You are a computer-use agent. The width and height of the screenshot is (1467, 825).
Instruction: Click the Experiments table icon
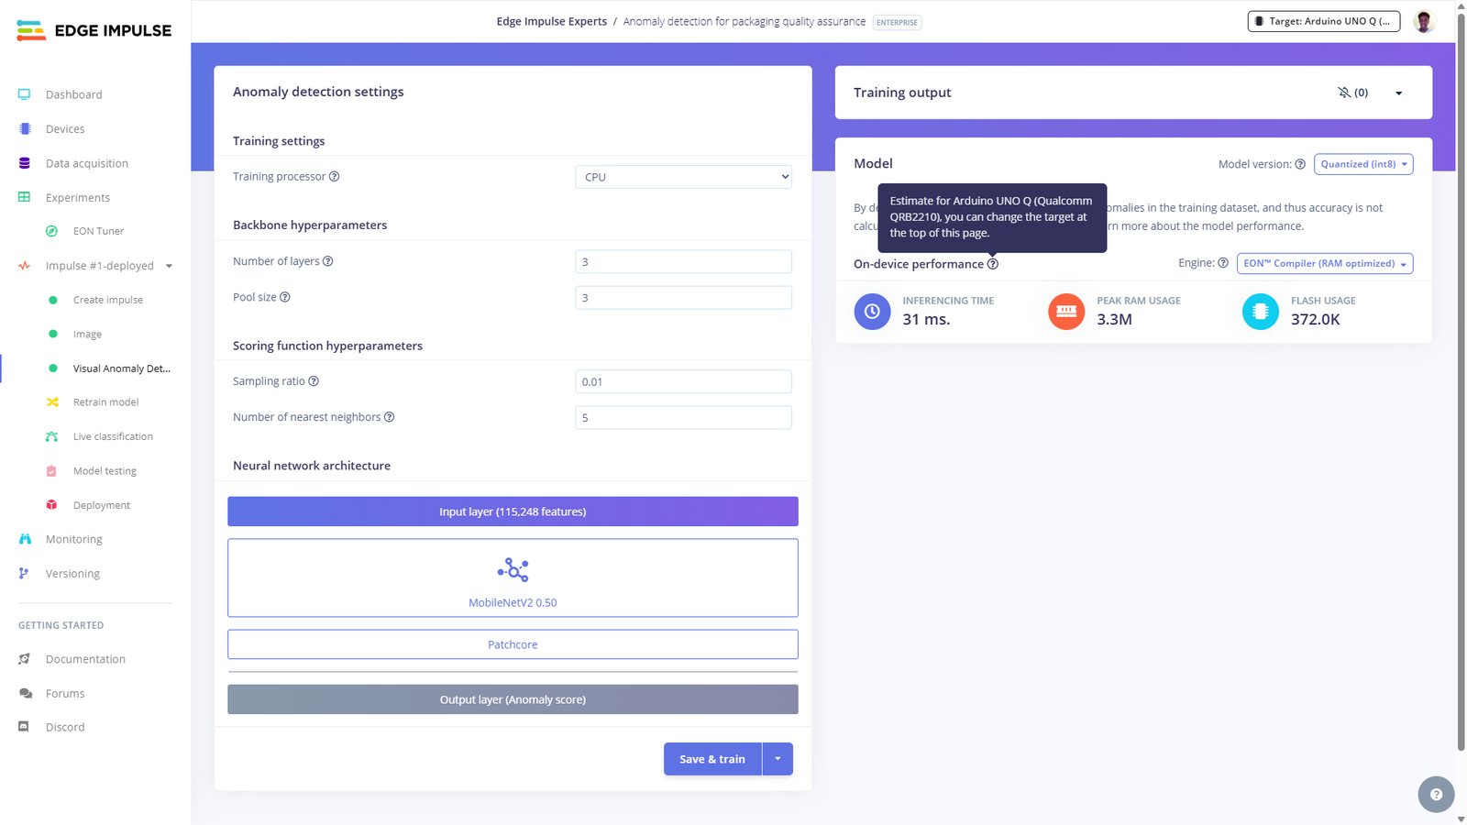25,197
